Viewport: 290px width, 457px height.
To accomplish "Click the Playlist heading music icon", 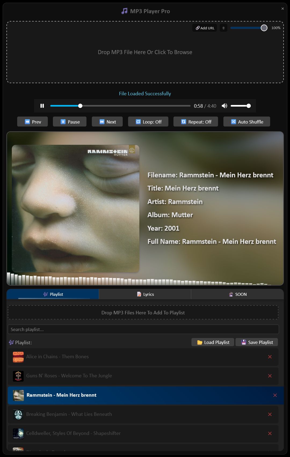I will [x=11, y=342].
